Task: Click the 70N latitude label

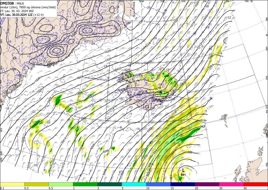Action: (247, 1)
